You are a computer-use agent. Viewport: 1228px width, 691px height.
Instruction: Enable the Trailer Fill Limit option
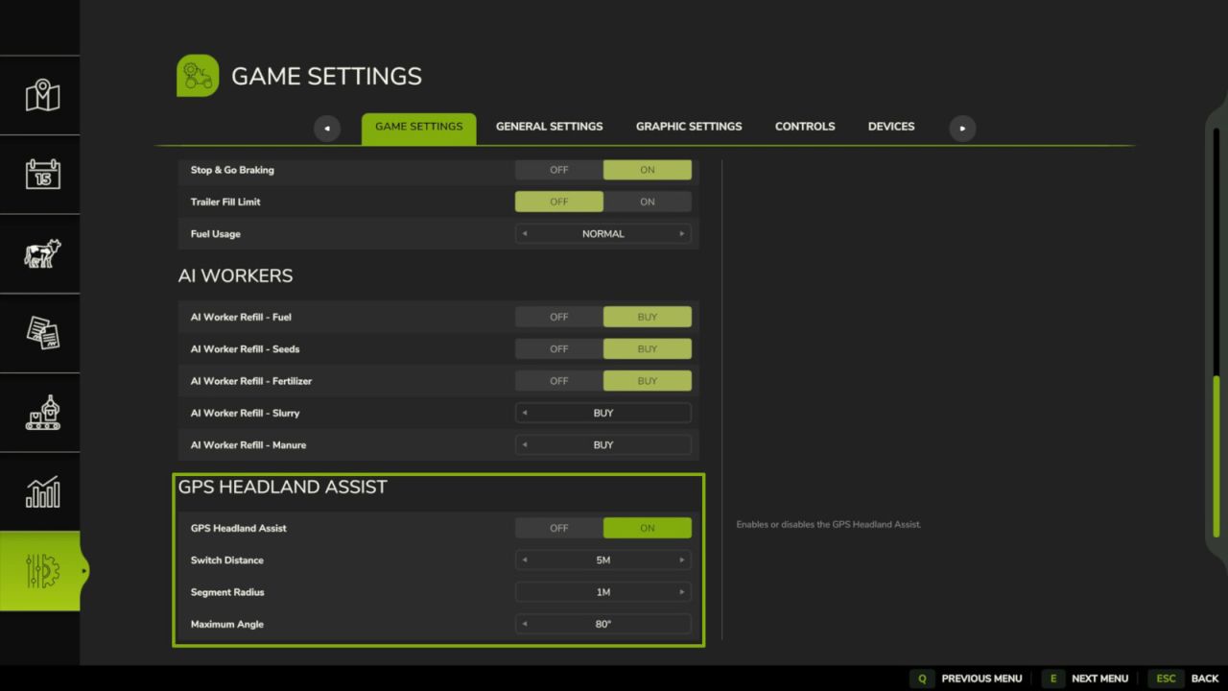647,202
